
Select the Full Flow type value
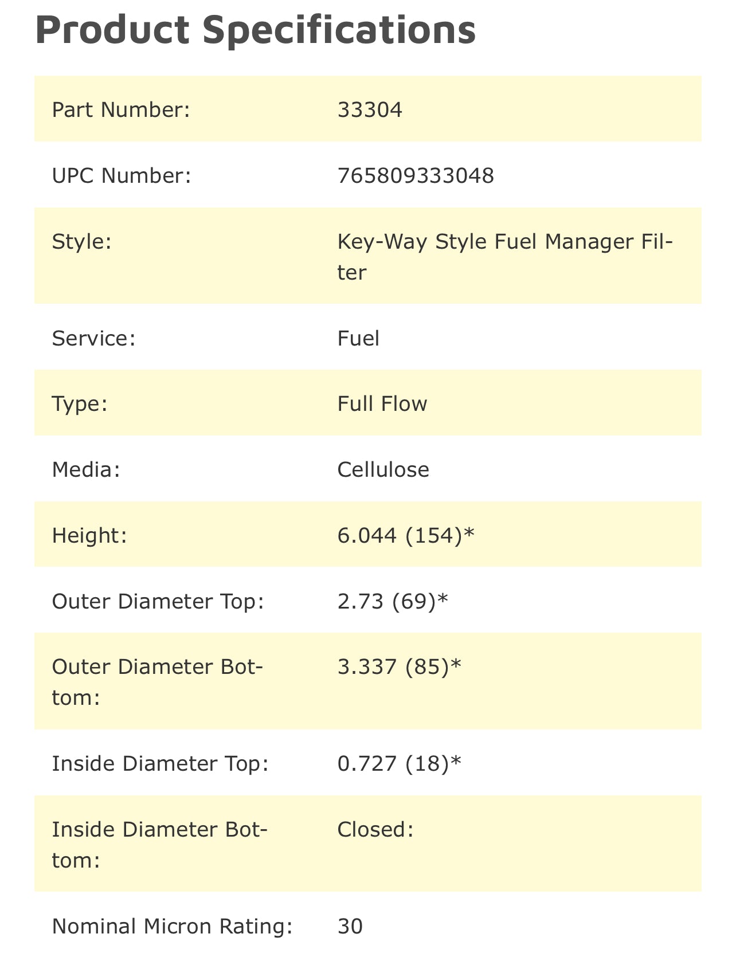tap(382, 404)
